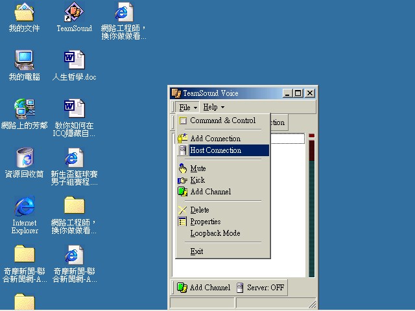Click Add Channel icon in bottom toolbar
The image size is (415, 311).
[182, 288]
